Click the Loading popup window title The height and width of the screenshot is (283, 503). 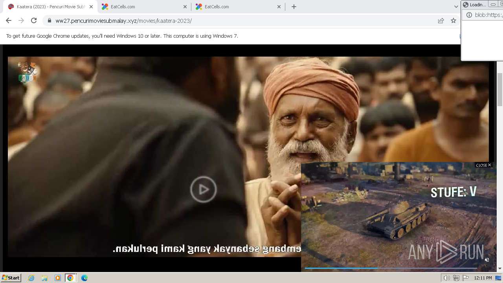(478, 5)
